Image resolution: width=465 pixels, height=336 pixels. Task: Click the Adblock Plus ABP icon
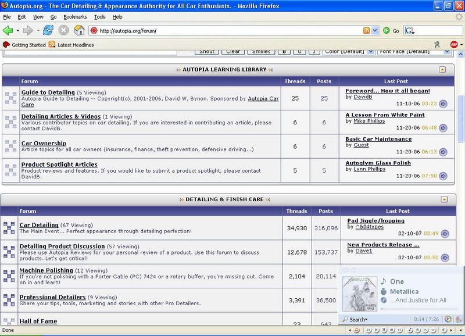tap(454, 45)
